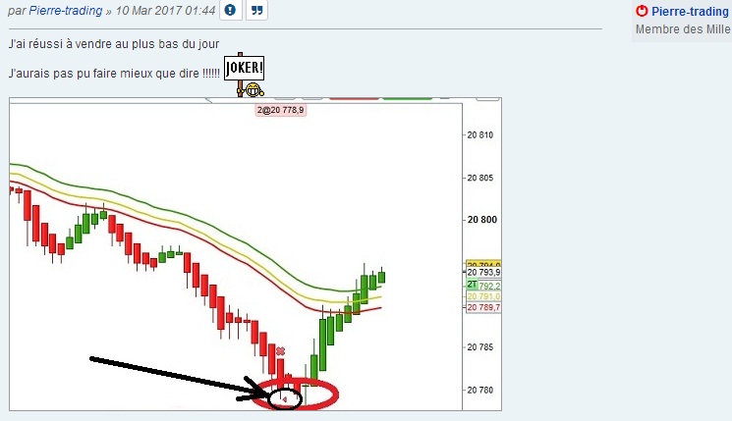Open Pierre-trading author link in post header
The width and height of the screenshot is (732, 421).
66,11
